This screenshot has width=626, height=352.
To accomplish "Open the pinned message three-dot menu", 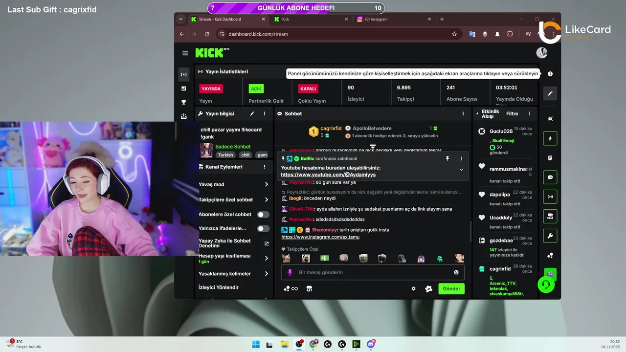I will 461,158.
